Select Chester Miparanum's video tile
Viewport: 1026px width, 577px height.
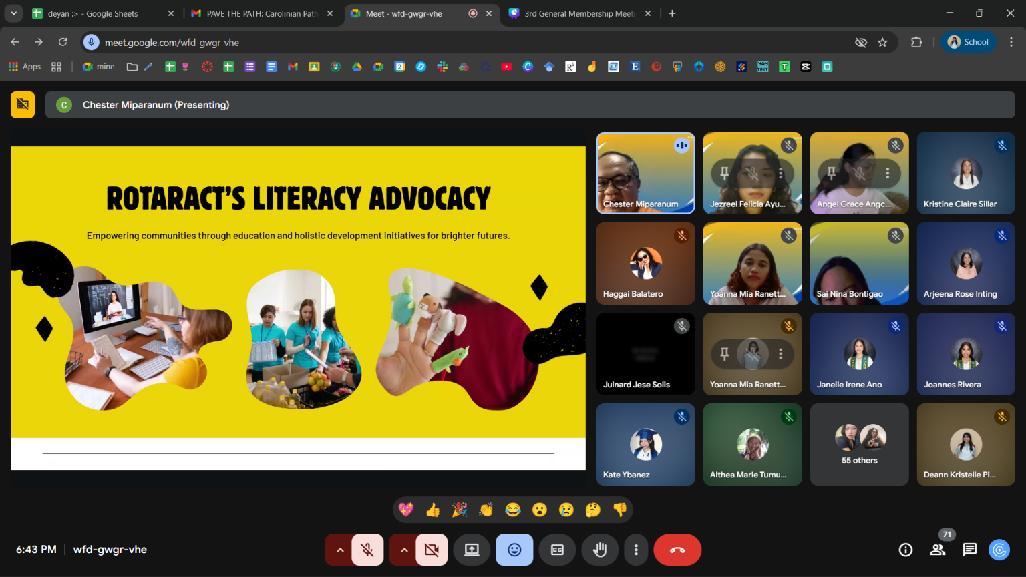point(645,173)
